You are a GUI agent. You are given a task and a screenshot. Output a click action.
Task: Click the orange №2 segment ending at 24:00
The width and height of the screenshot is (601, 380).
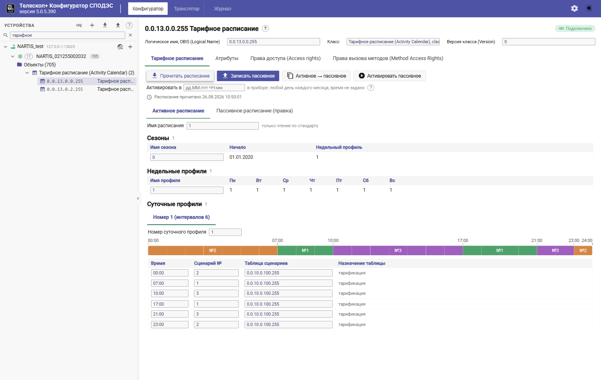[583, 250]
